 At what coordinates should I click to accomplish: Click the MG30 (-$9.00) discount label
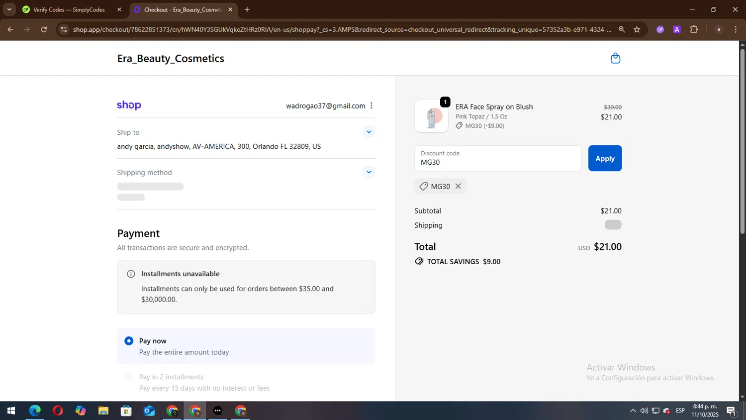484,126
